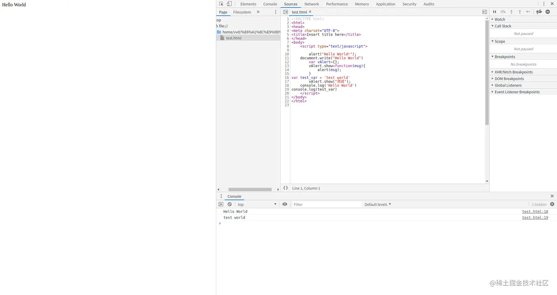Pretty print the source code
The width and height of the screenshot is (557, 295).
285,188
